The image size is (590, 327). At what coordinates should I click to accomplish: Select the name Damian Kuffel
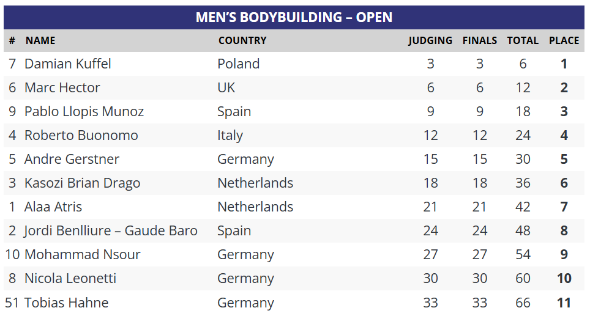tap(68, 64)
